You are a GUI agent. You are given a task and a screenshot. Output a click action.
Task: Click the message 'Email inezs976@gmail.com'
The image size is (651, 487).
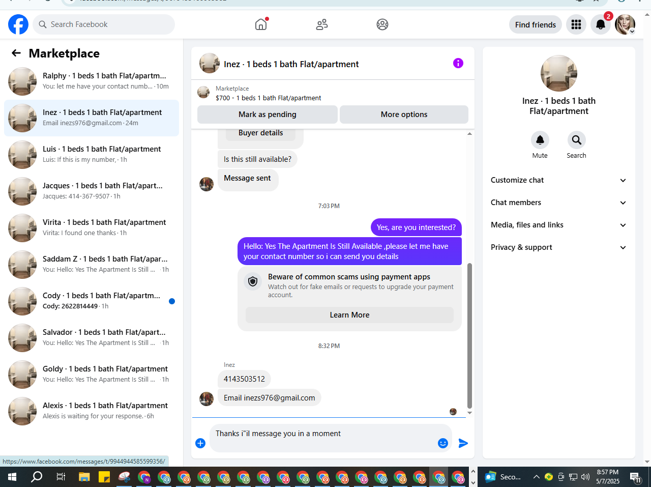[270, 398]
